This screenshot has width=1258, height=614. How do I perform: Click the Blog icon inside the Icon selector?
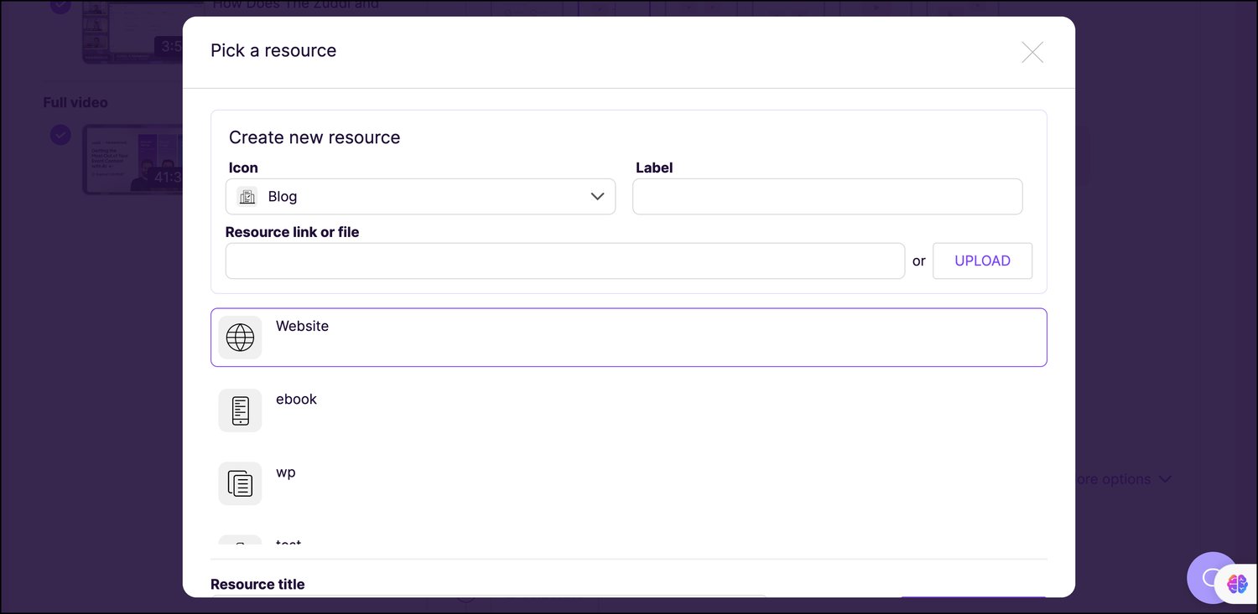pyautogui.click(x=247, y=196)
